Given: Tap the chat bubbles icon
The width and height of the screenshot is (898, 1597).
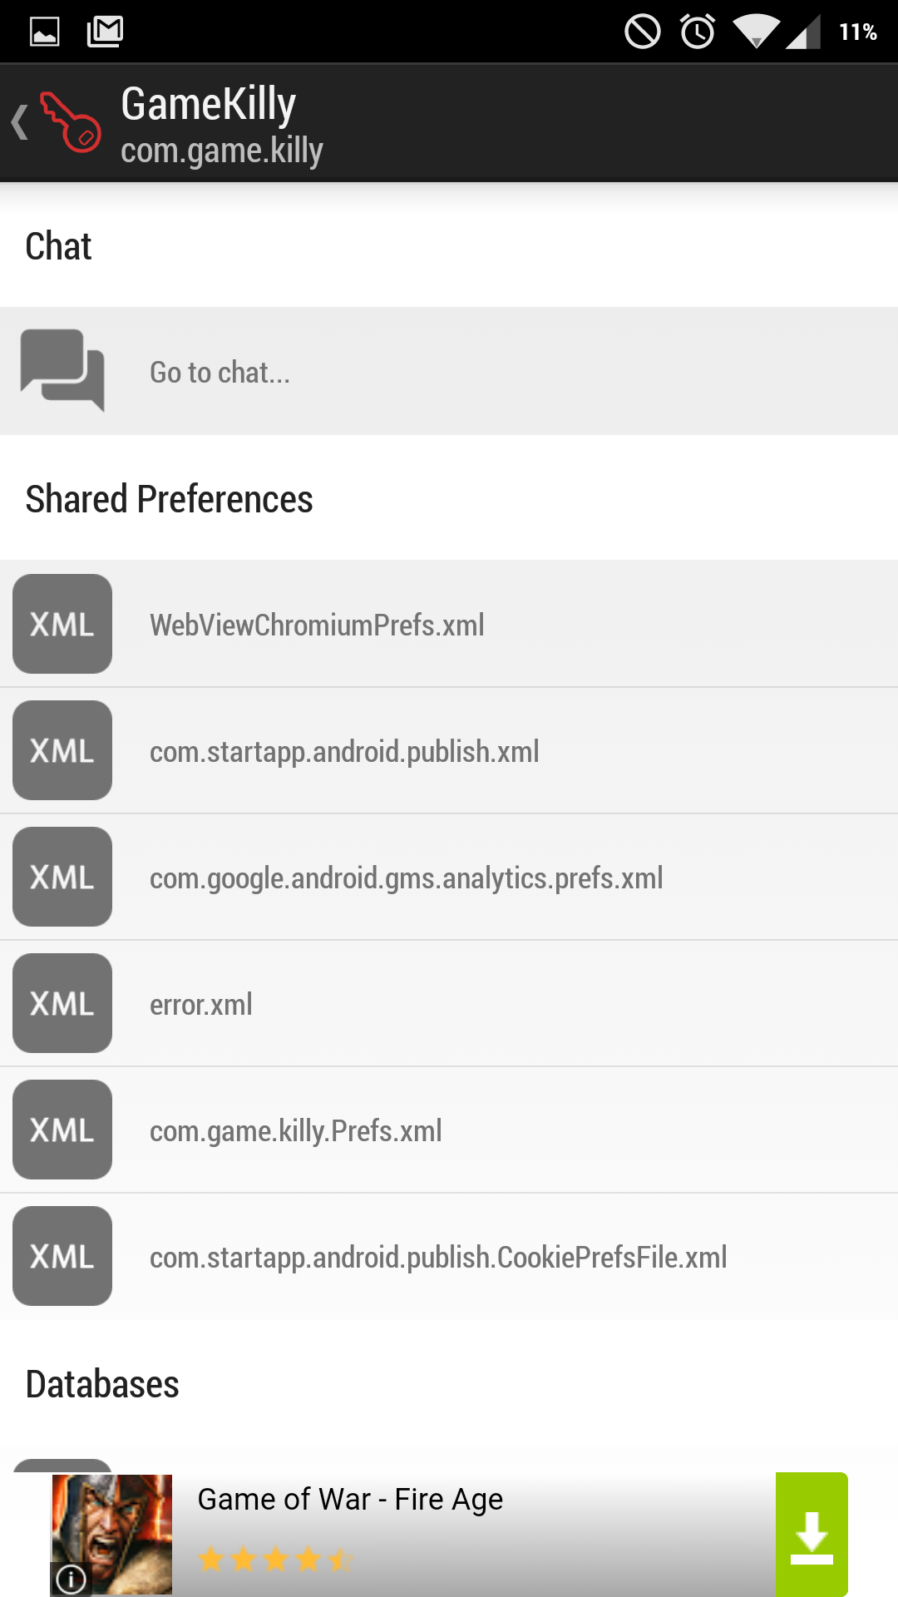Looking at the screenshot, I should coord(62,370).
